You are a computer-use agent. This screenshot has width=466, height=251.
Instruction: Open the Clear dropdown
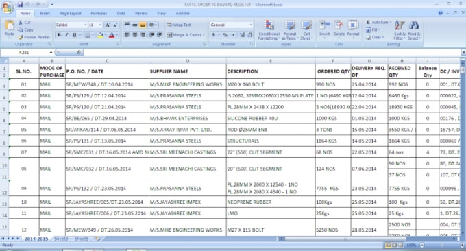click(375, 37)
